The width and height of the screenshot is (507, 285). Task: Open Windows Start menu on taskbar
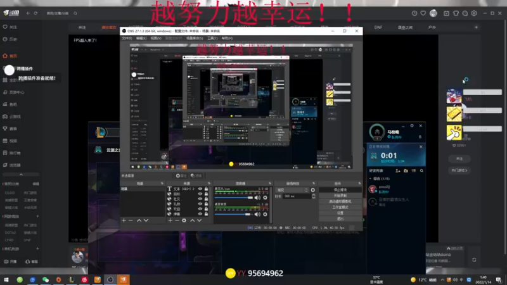pos(6,279)
